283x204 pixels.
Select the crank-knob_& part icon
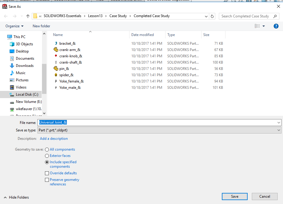56,56
